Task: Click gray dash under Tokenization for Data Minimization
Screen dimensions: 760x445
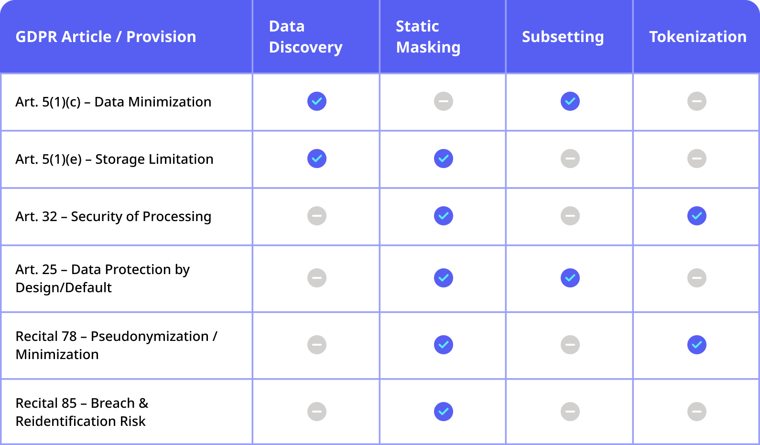Action: click(x=697, y=101)
